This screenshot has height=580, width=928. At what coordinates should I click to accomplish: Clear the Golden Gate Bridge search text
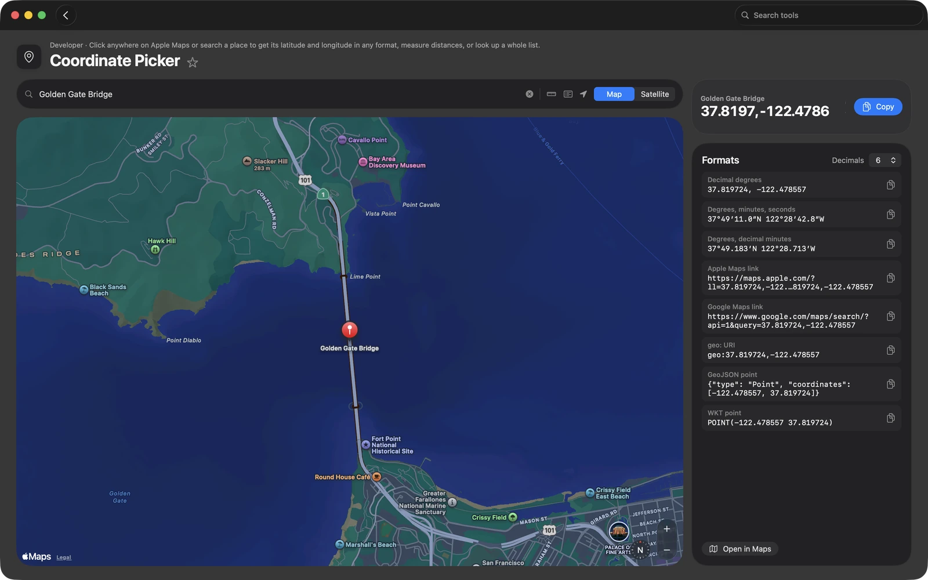[x=530, y=94]
